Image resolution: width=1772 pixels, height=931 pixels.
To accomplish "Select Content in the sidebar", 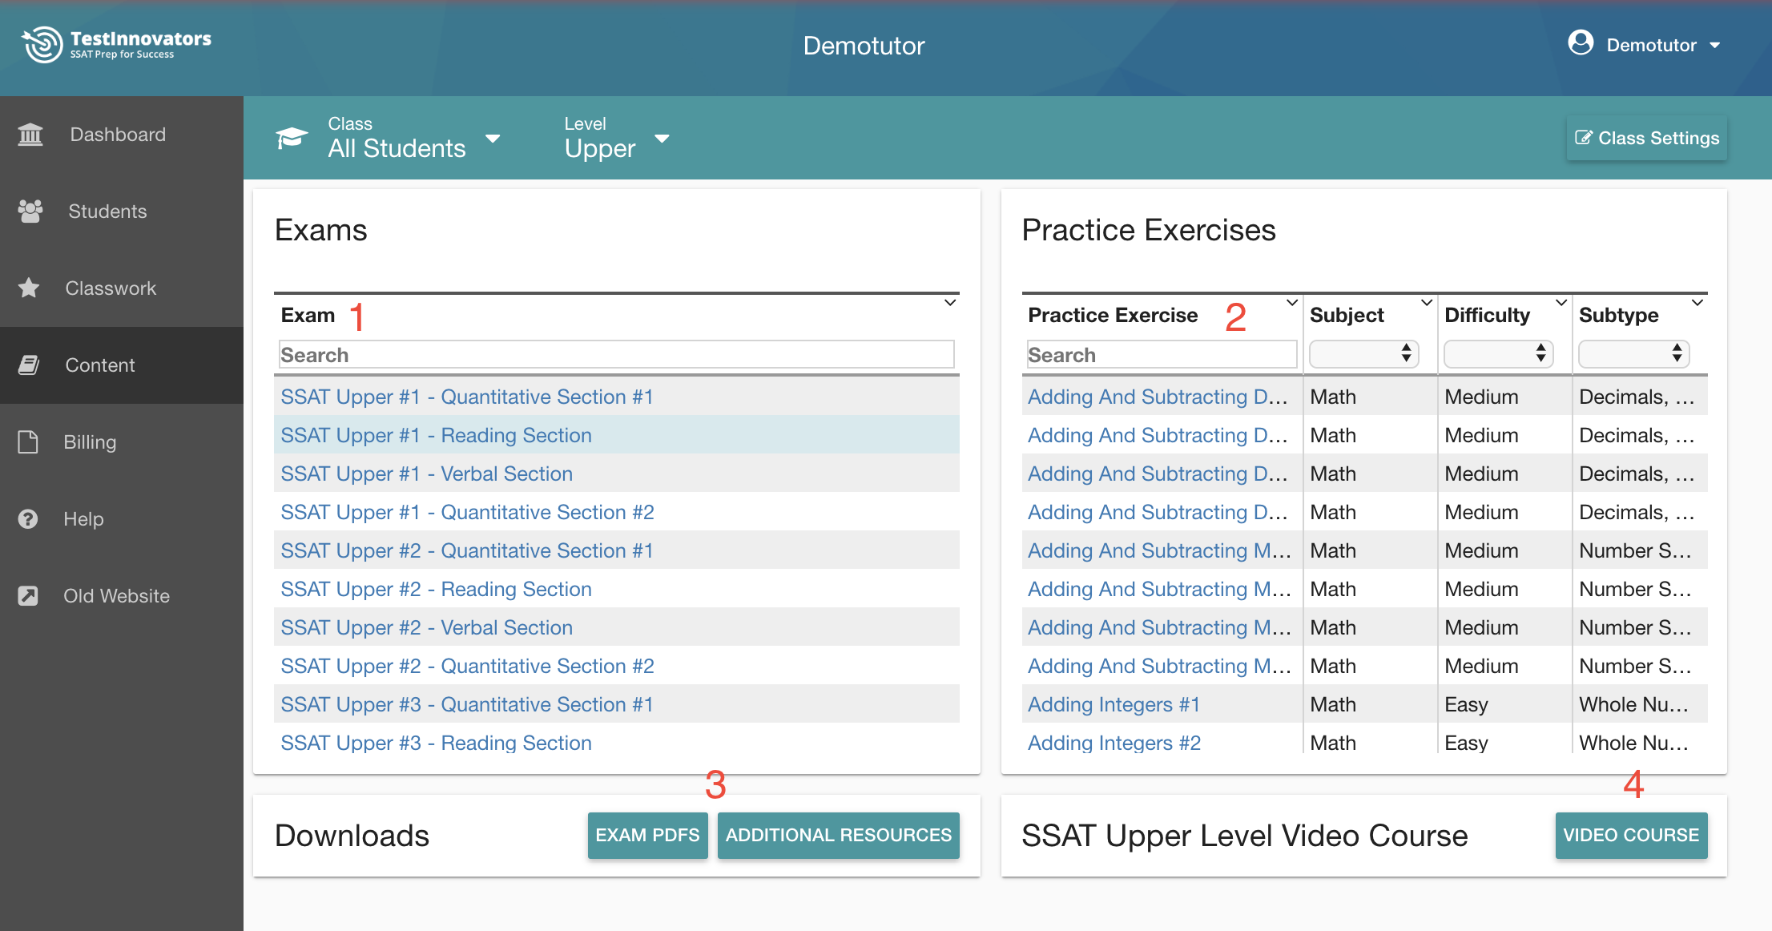I will coord(122,365).
